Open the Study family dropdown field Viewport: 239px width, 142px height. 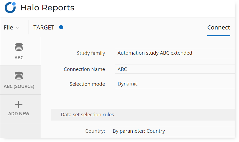click(x=175, y=53)
